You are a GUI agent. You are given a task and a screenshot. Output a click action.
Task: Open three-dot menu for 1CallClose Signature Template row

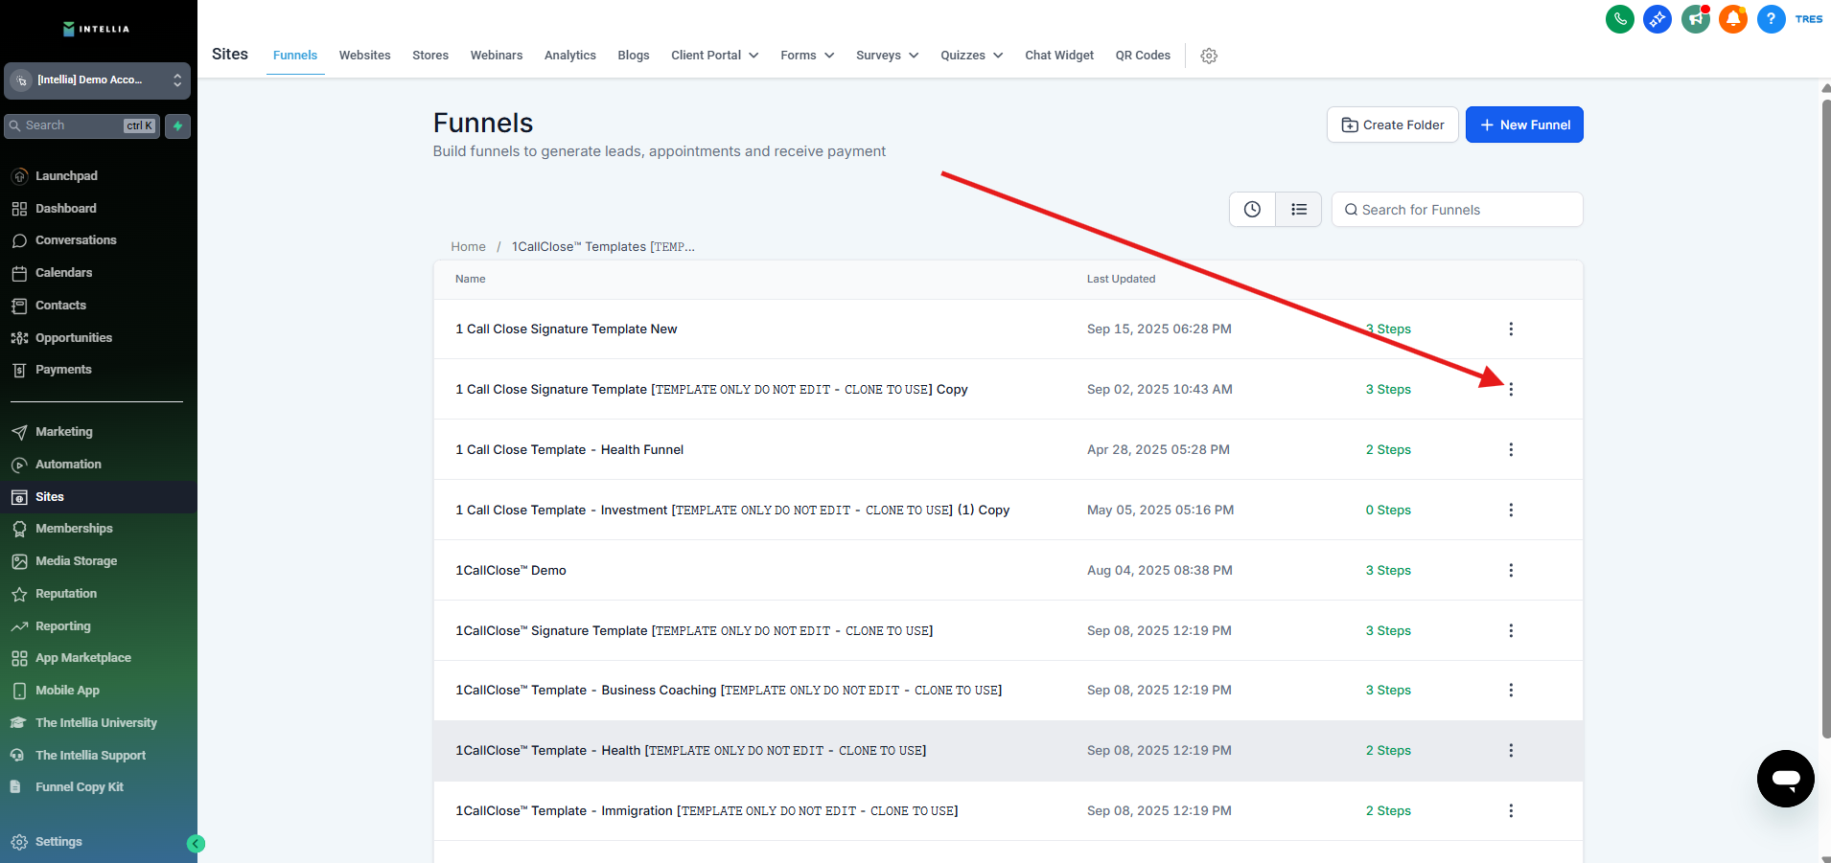(x=1511, y=631)
